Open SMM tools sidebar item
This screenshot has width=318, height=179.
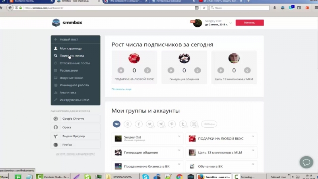click(x=76, y=100)
